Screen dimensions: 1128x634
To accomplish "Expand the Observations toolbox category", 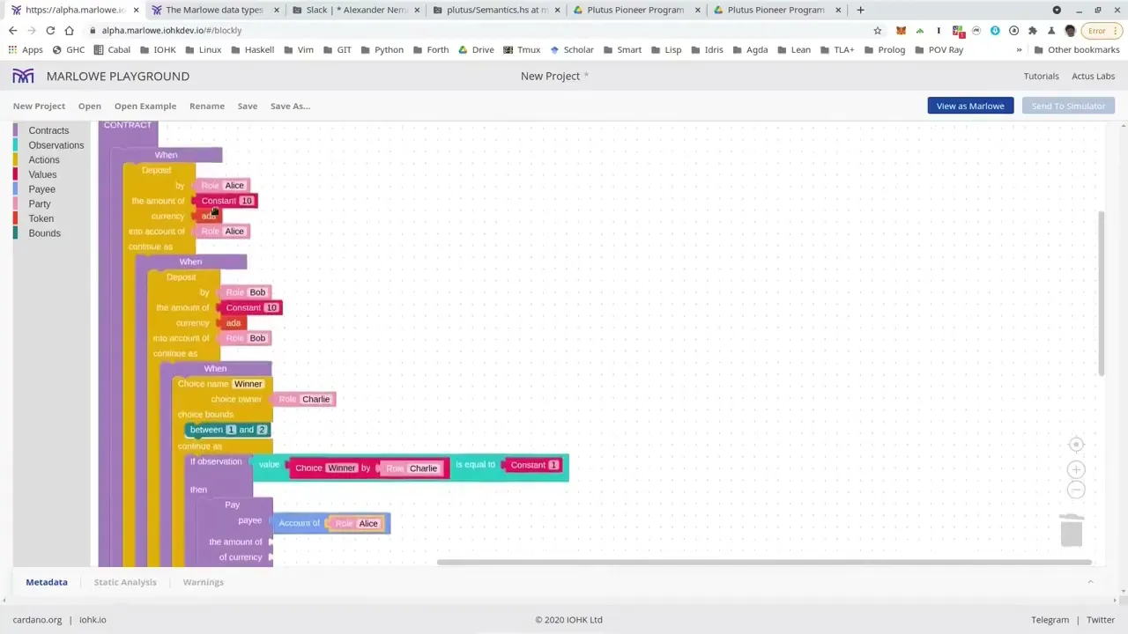I will pos(56,145).
